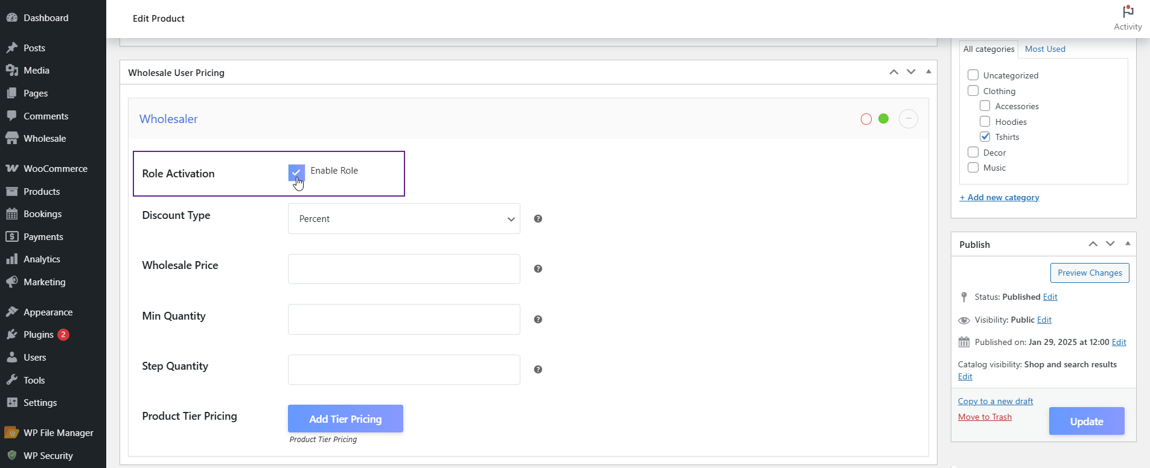The height and width of the screenshot is (468, 1150).
Task: Click the Add Tier Pricing button
Action: 345,419
